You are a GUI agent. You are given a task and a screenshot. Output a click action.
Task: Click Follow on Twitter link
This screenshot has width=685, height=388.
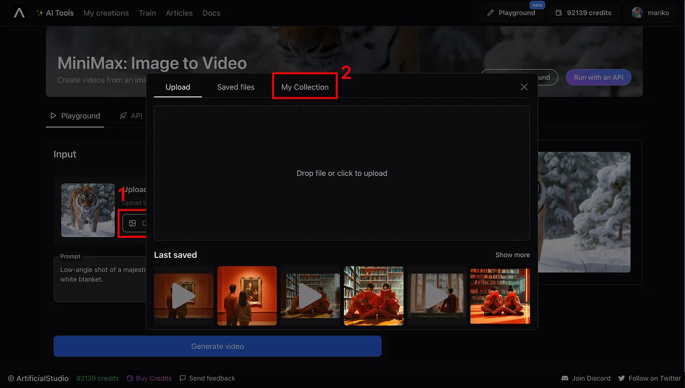point(650,378)
